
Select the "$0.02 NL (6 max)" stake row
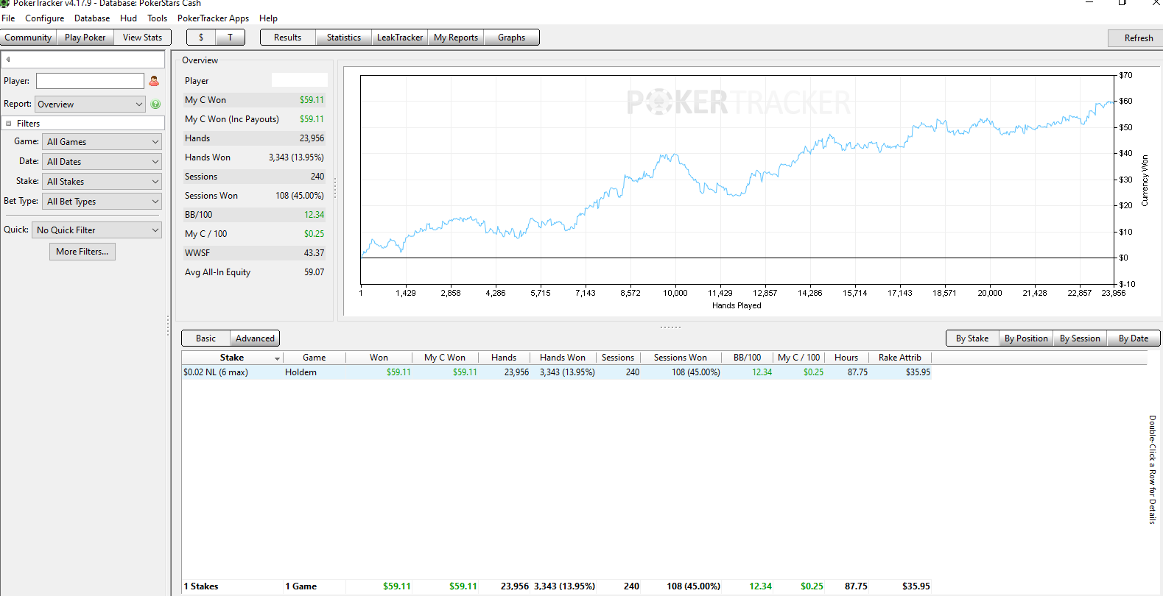[x=557, y=372]
